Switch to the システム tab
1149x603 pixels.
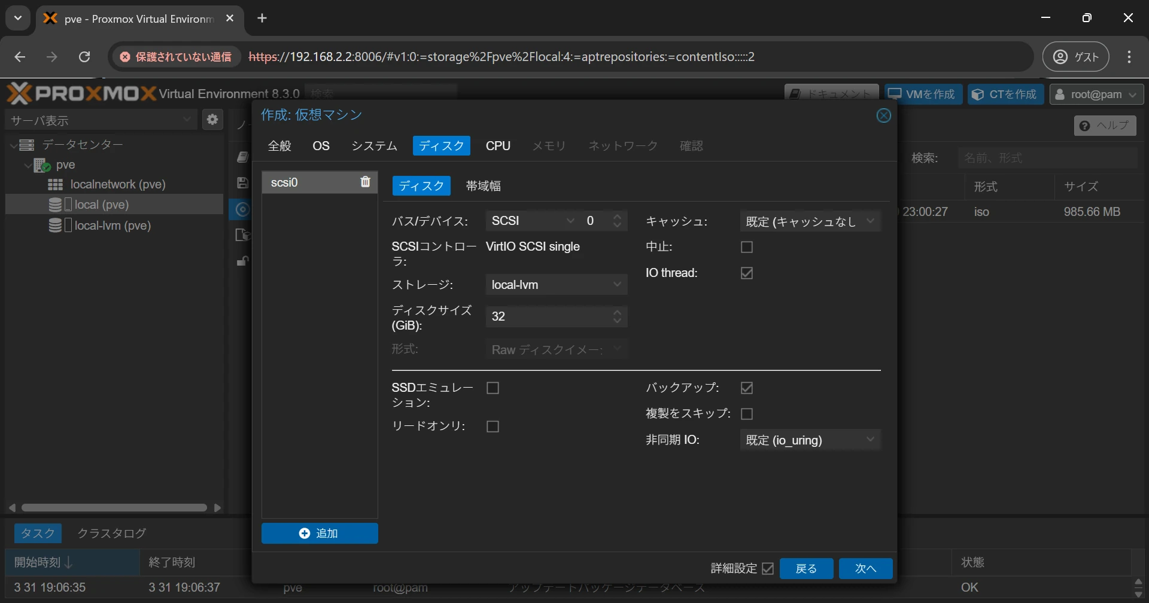pyautogui.click(x=375, y=146)
